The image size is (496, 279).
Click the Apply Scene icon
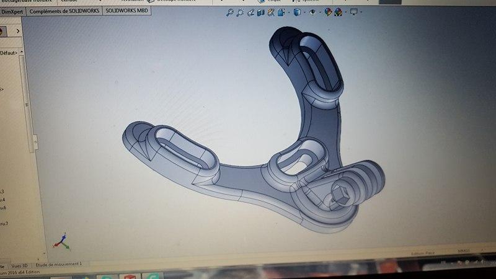pyautogui.click(x=338, y=12)
